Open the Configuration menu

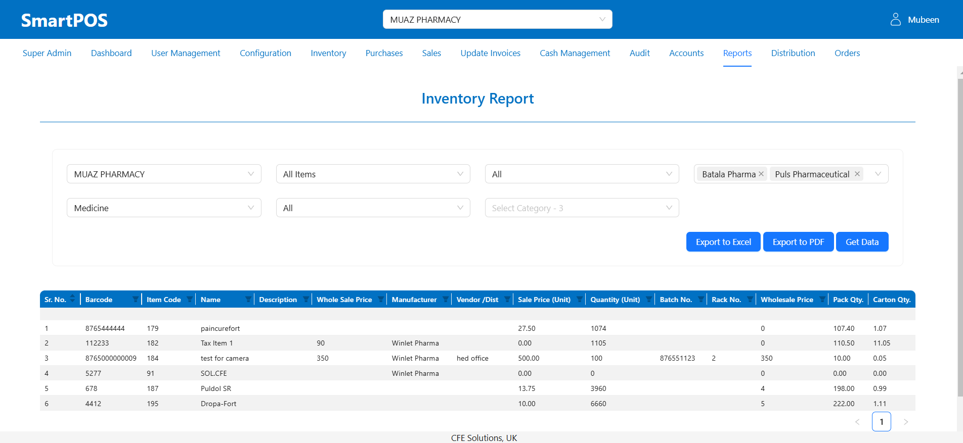pyautogui.click(x=266, y=53)
